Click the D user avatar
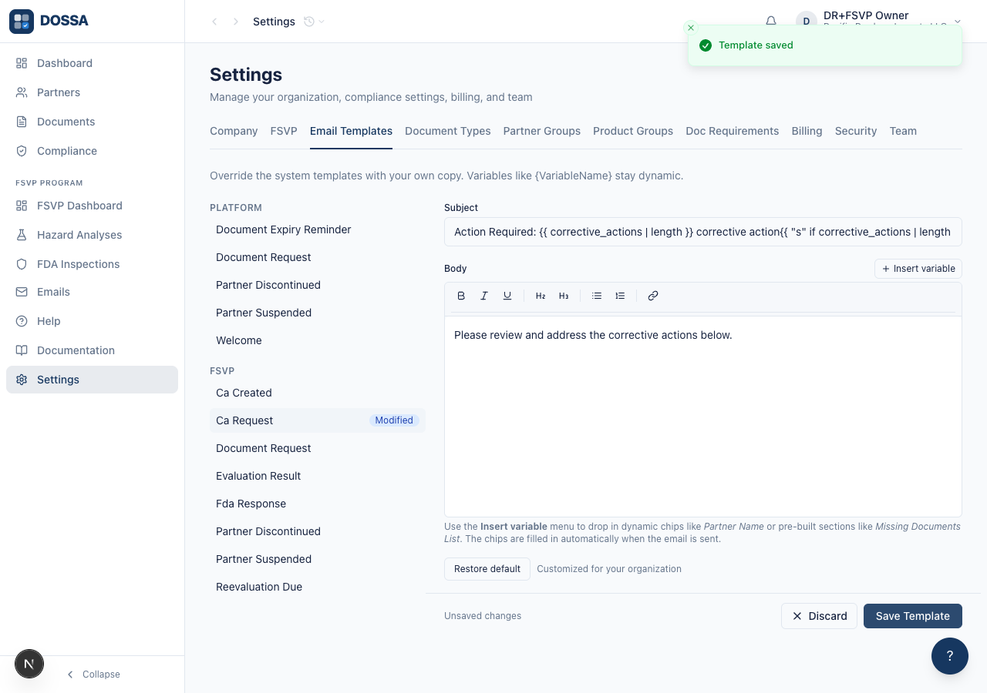Viewport: 987px width, 693px height. pyautogui.click(x=807, y=22)
